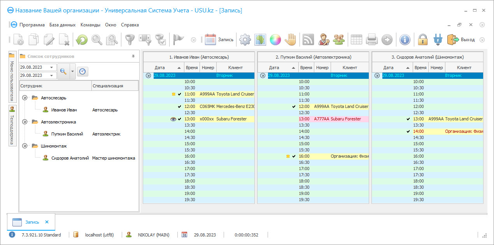
Task: Click the raised hand toolbar icon
Action: click(290, 39)
